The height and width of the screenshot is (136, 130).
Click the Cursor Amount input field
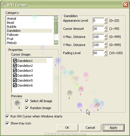(x=99, y=29)
